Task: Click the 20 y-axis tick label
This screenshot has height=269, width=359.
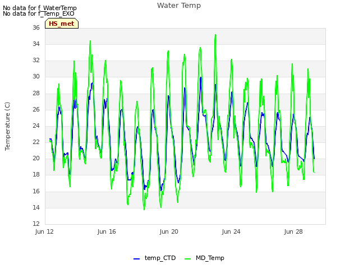Action: click(x=36, y=158)
